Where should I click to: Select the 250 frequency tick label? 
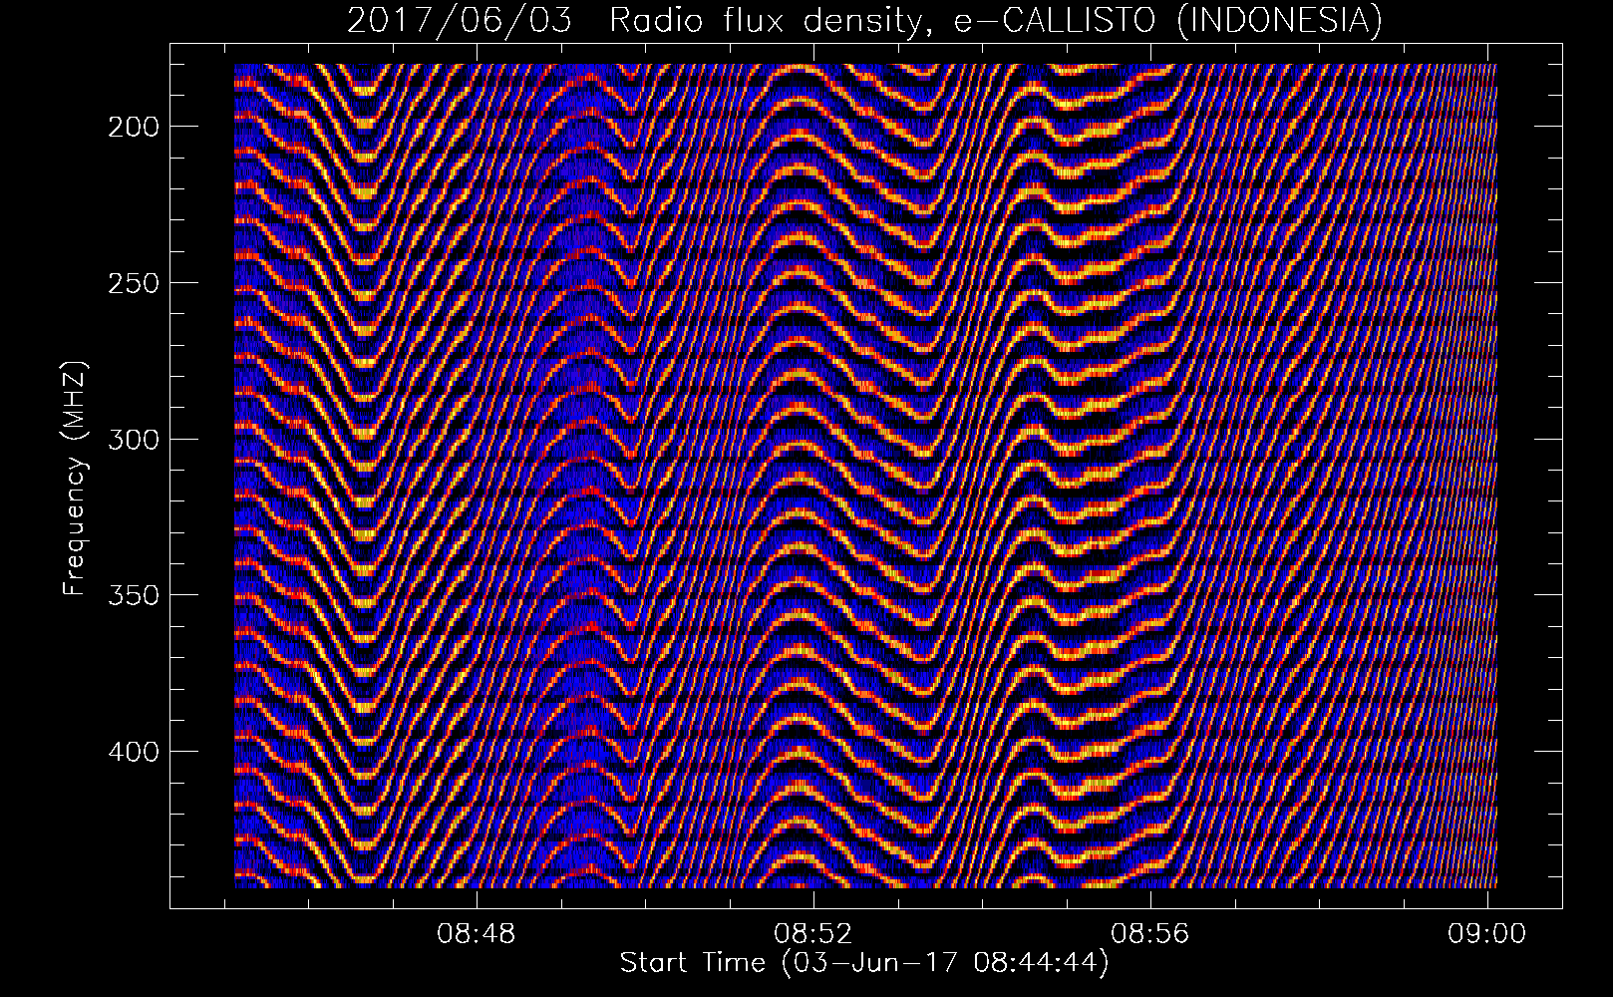click(x=134, y=283)
